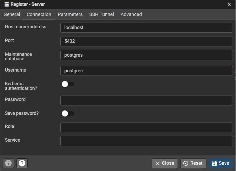Focus the Host name/address field
Image resolution: width=236 pixels, height=171 pixels.
[146, 28]
